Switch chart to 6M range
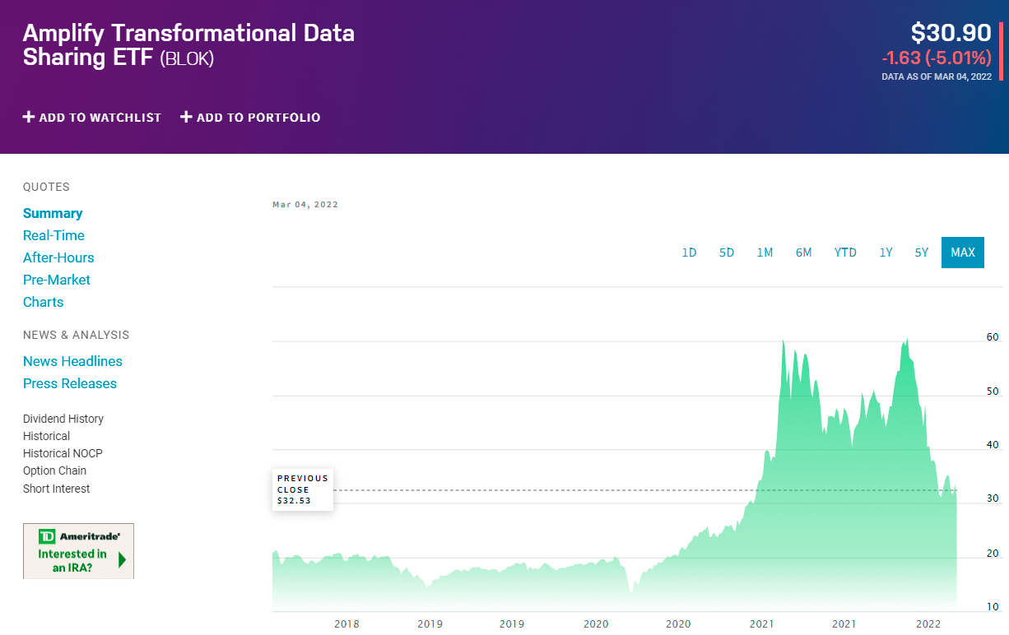Image resolution: width=1009 pixels, height=635 pixels. tap(804, 253)
